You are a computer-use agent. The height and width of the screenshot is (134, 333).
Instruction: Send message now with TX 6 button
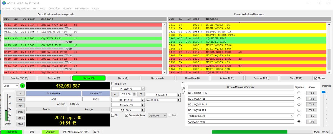312,122
